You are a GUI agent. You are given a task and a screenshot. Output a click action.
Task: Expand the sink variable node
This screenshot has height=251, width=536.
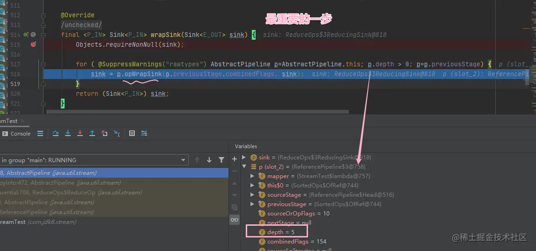[244, 158]
